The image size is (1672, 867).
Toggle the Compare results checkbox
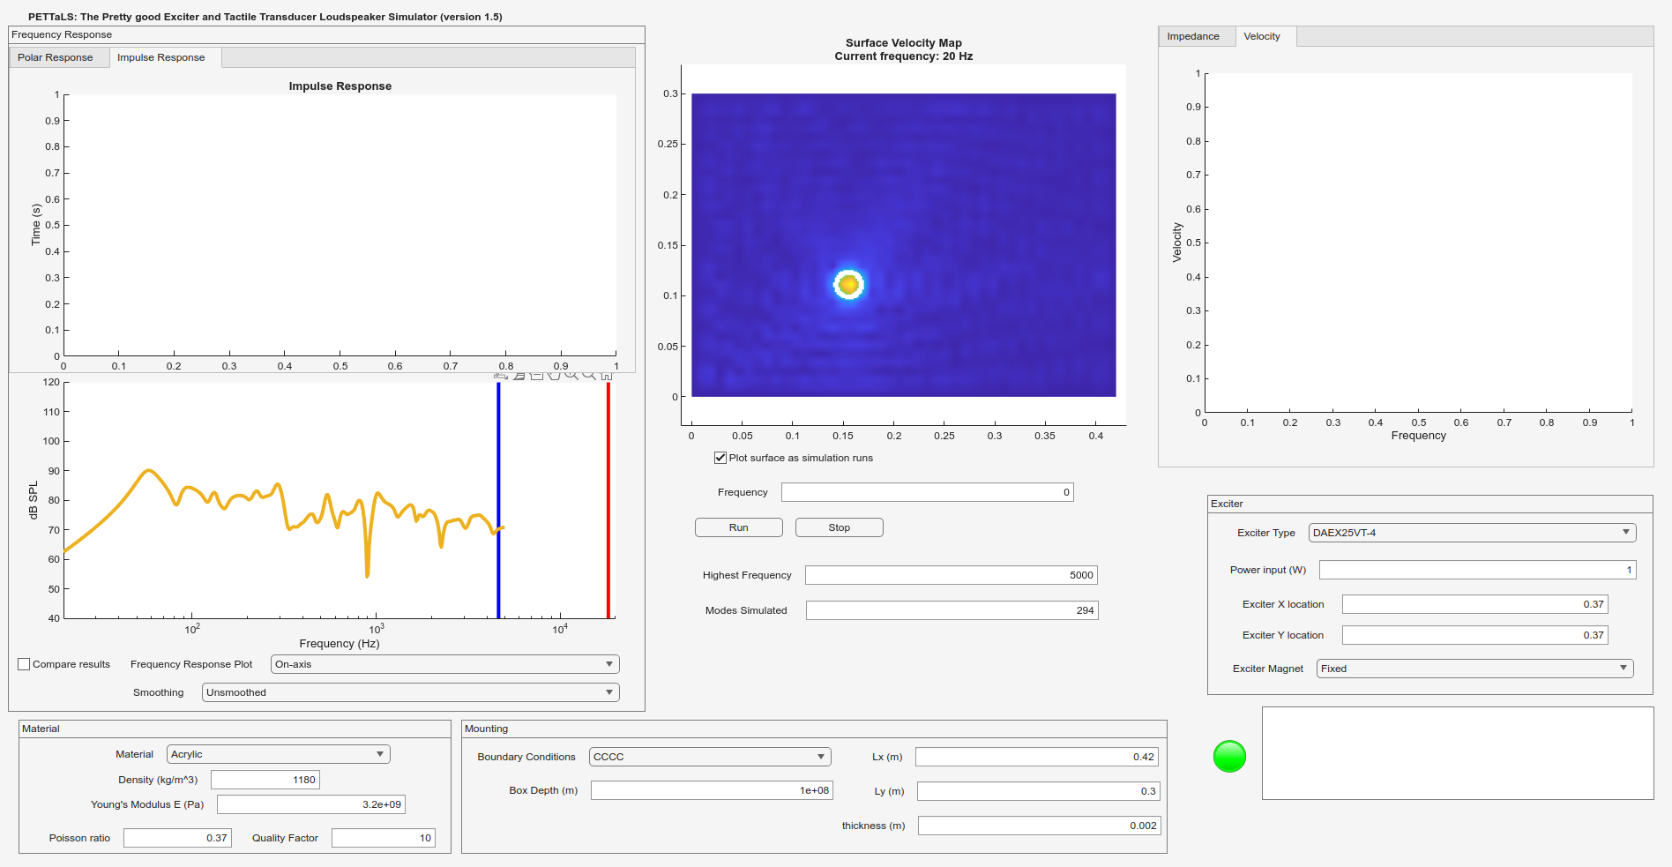tap(24, 664)
